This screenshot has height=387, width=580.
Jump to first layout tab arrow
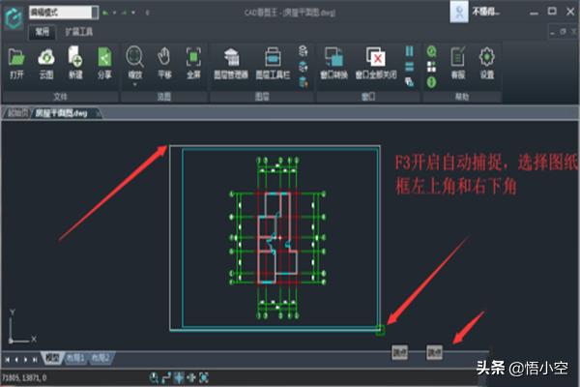pos(7,359)
